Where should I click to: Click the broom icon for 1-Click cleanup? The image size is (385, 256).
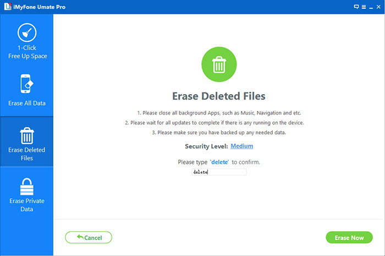tap(26, 34)
